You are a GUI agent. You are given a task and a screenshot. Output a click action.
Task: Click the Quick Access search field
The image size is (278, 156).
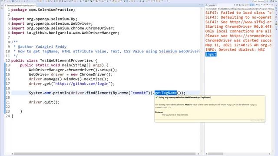click(x=258, y=1)
